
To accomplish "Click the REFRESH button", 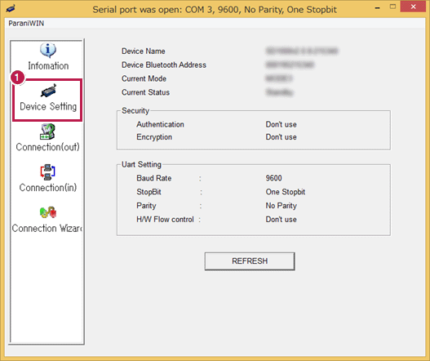I will (x=250, y=261).
